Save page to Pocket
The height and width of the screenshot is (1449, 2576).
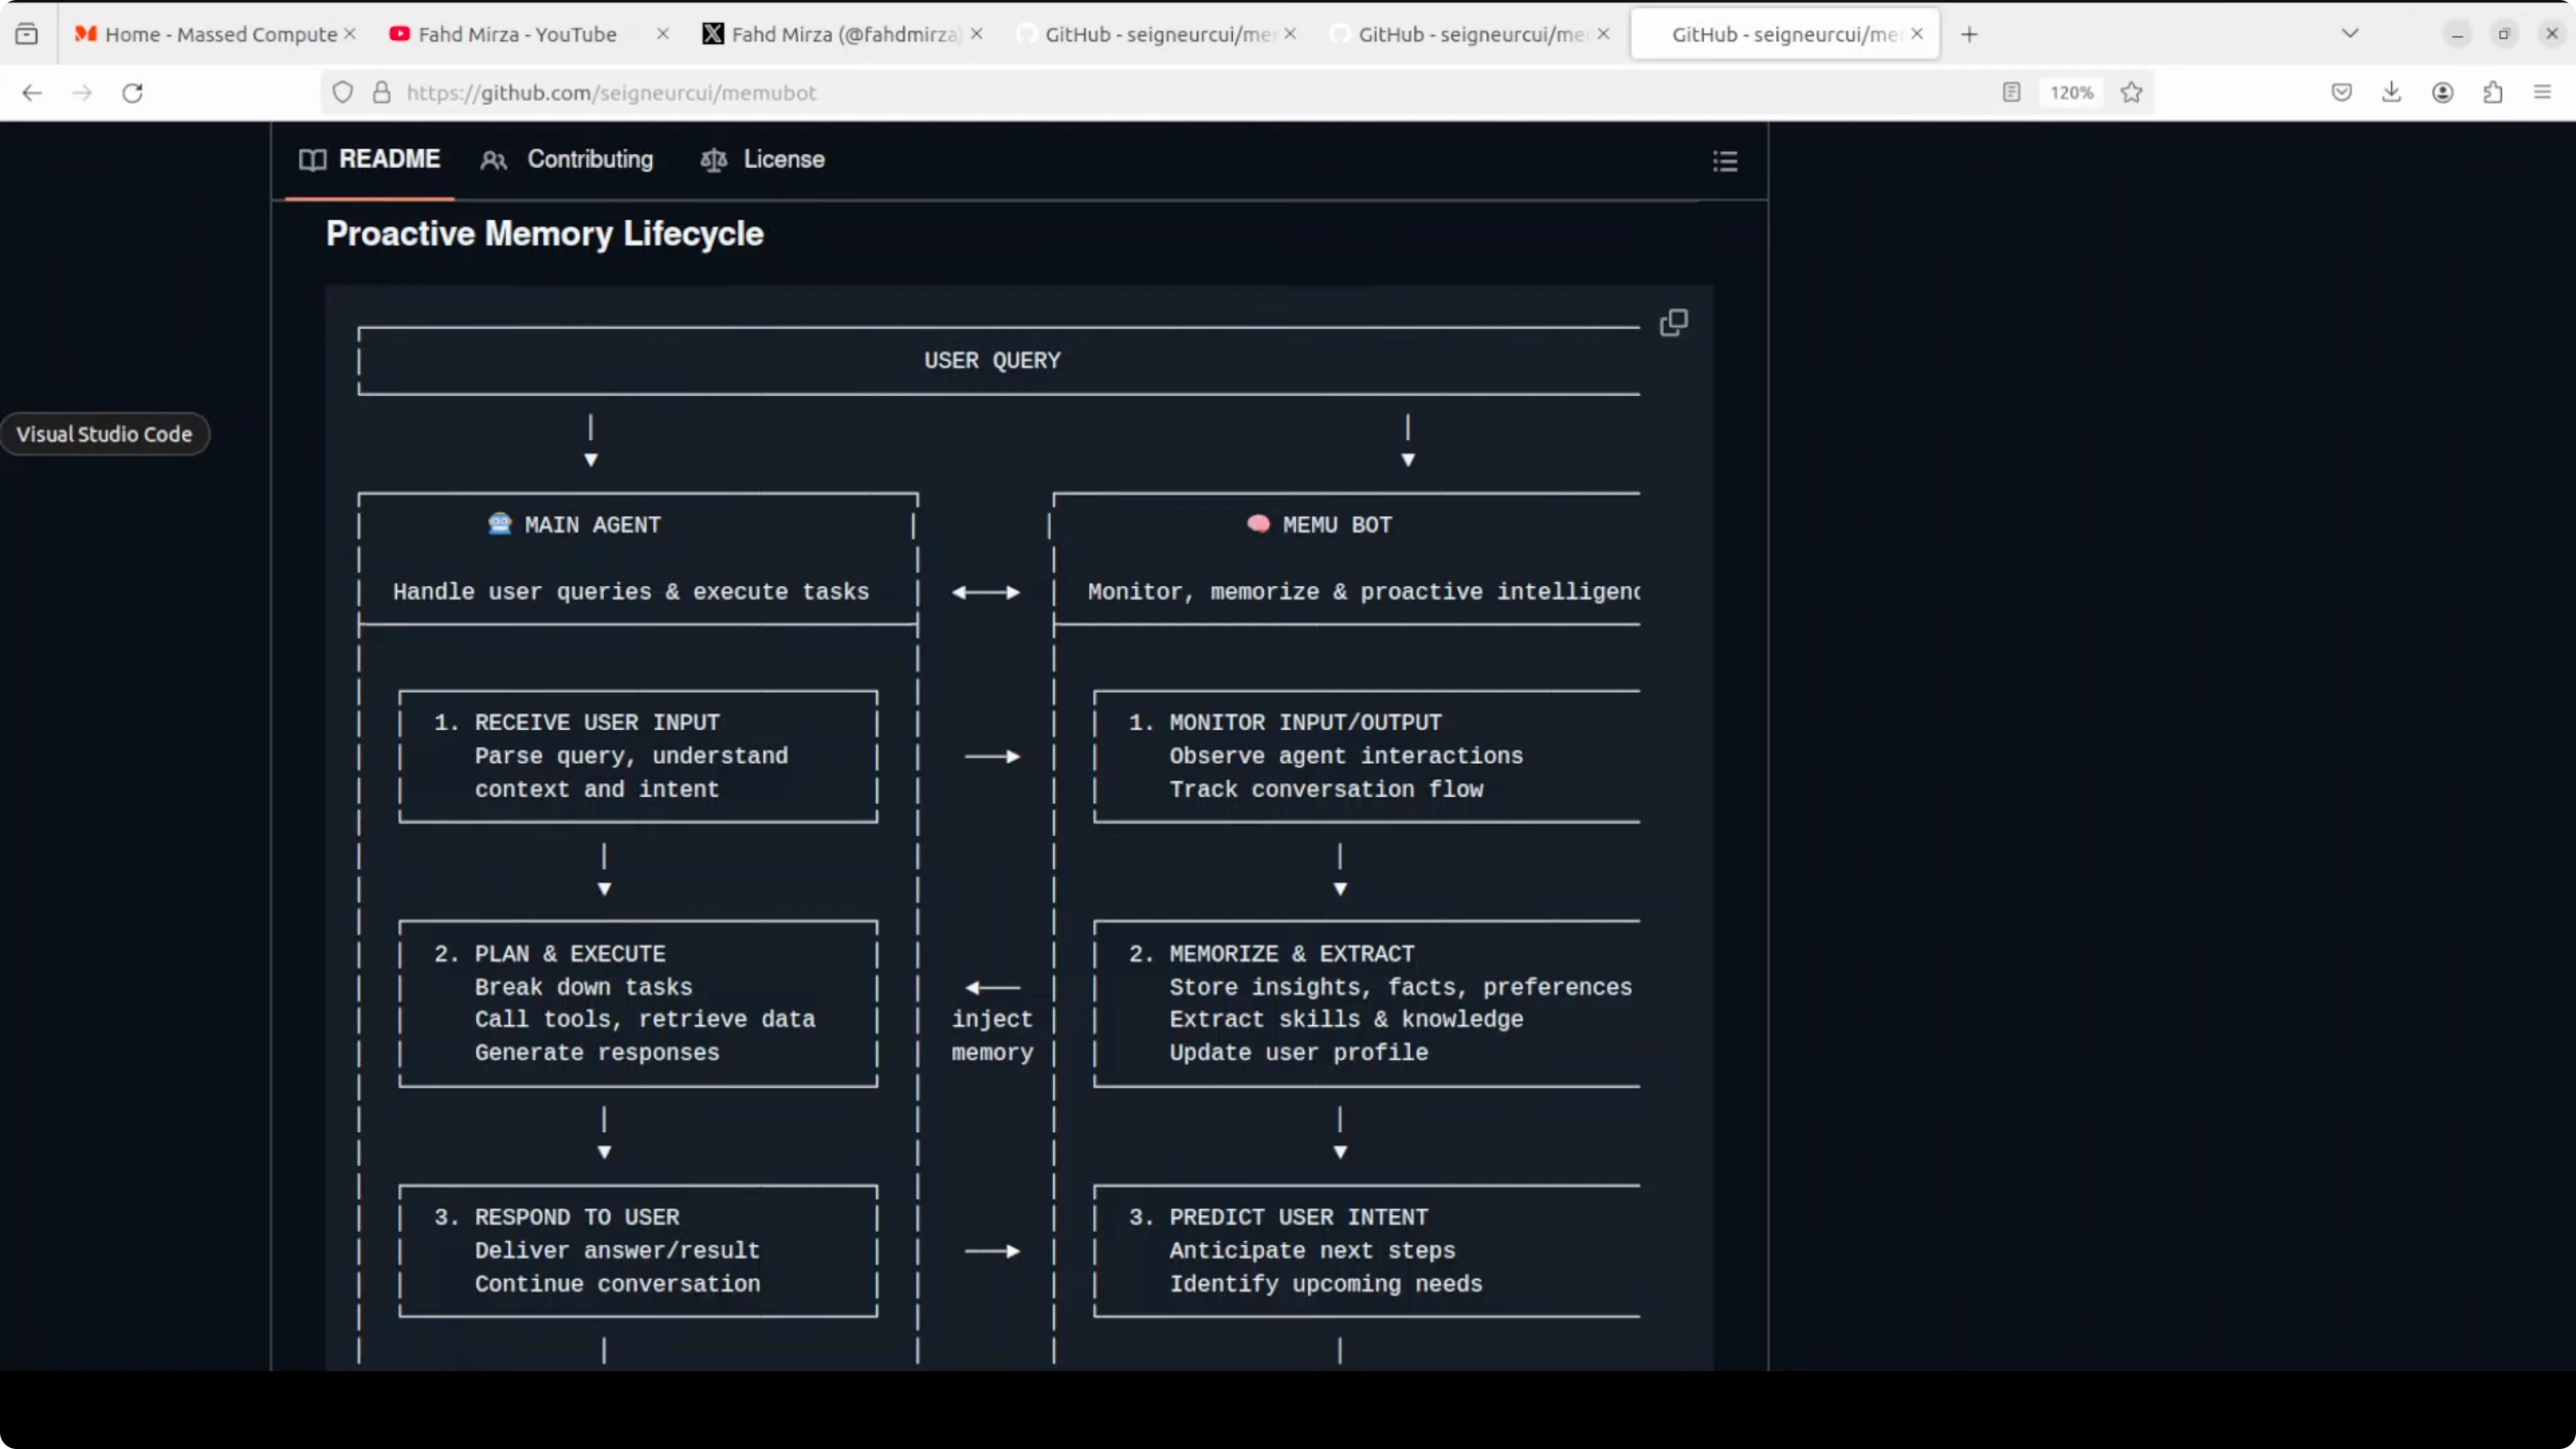pos(2341,92)
